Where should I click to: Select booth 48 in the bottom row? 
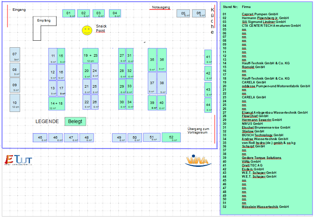pos(87,138)
